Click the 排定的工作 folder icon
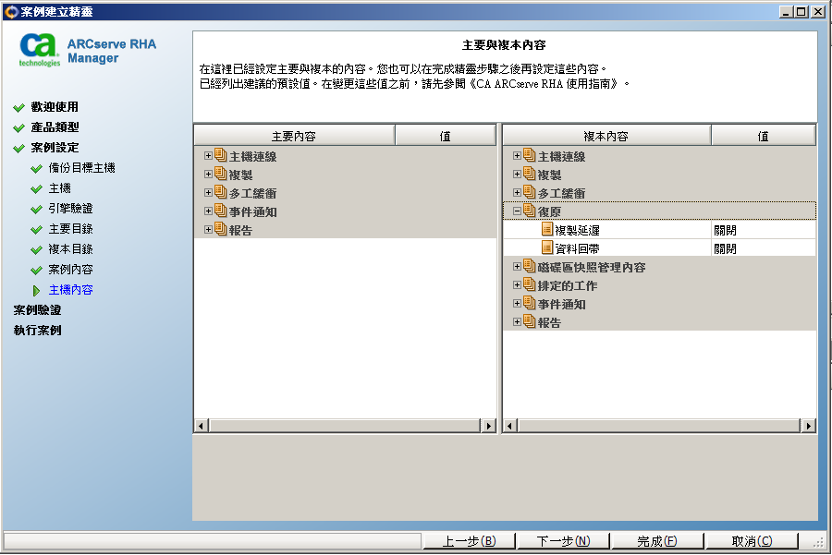Viewport: 832px width, 555px height. (530, 284)
